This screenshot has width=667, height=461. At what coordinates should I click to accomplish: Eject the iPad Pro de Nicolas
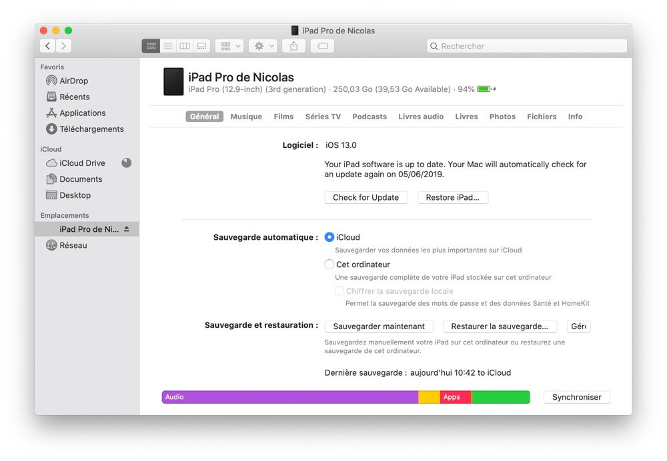click(126, 229)
